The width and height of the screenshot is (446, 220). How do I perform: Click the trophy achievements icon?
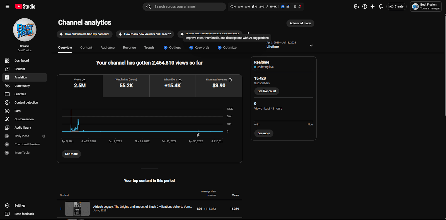point(295,6)
